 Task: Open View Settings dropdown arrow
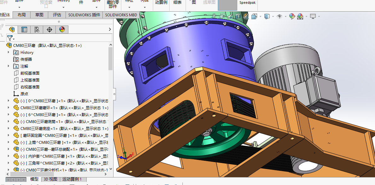pos(319,16)
